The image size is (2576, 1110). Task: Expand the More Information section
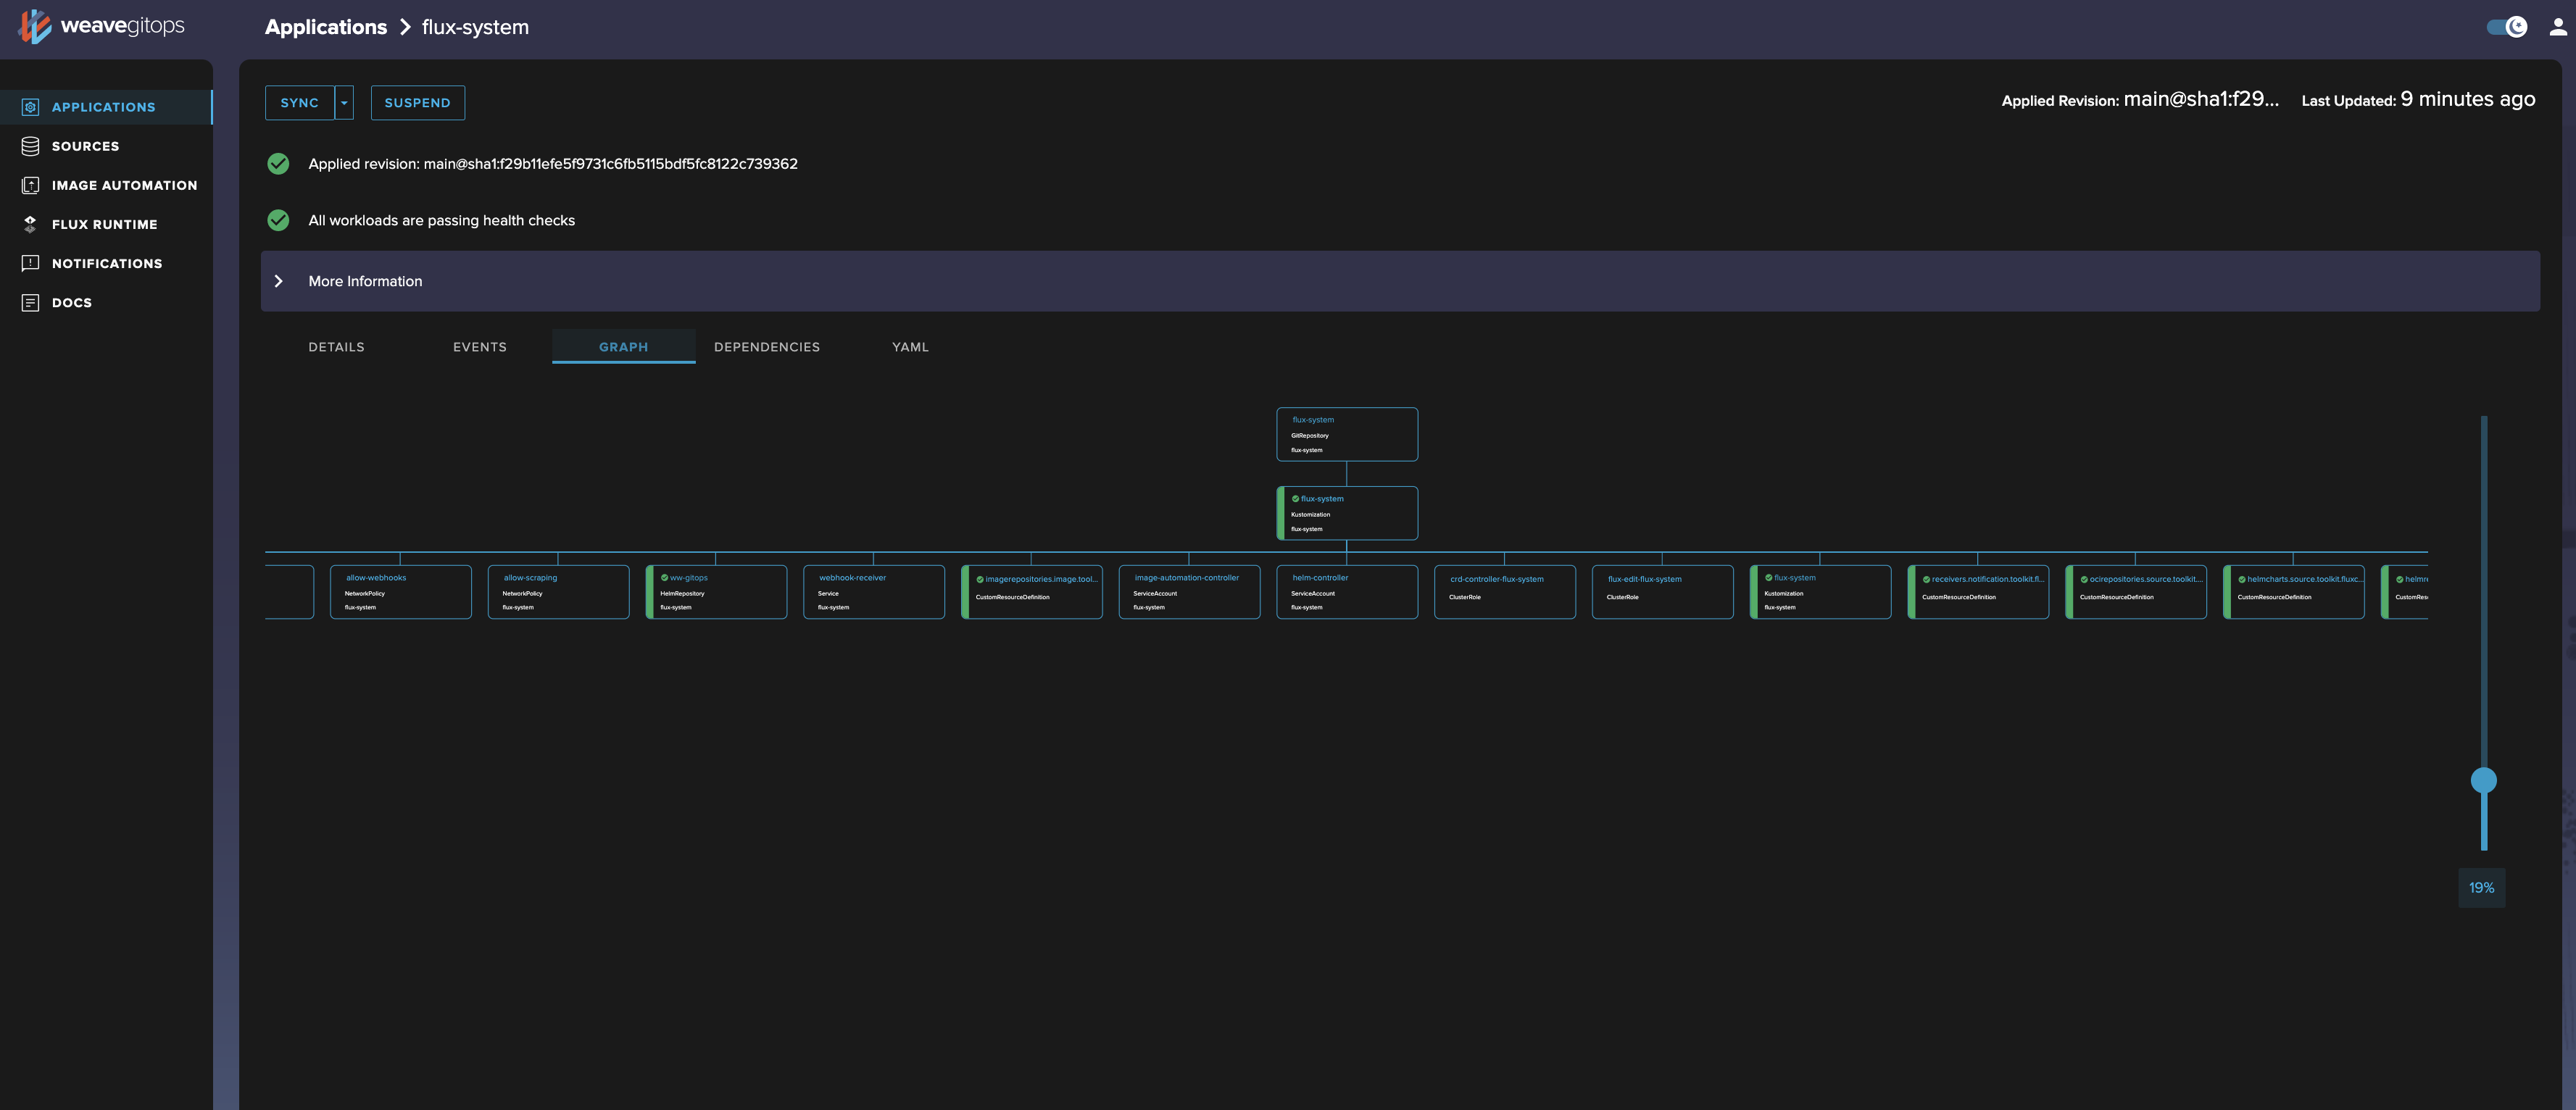coord(279,281)
